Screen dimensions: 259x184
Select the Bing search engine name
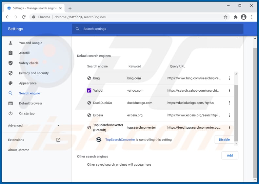point(96,78)
